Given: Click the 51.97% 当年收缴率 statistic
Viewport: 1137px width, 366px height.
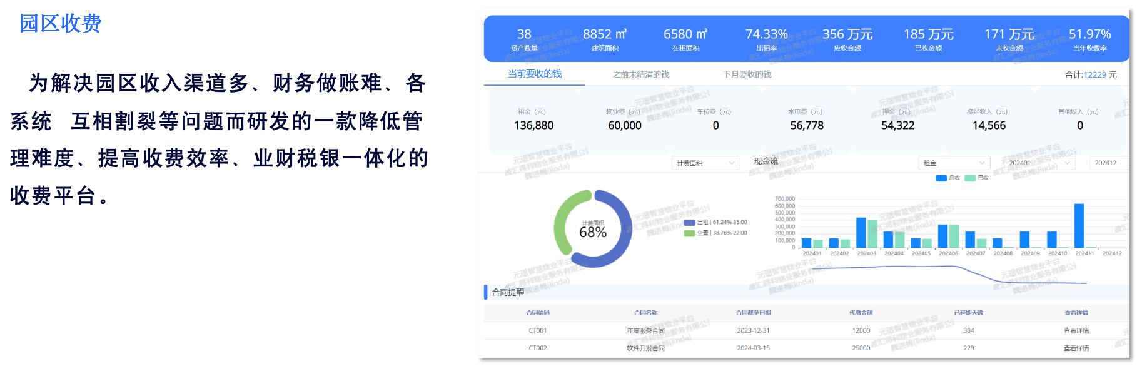Looking at the screenshot, I should (1089, 39).
